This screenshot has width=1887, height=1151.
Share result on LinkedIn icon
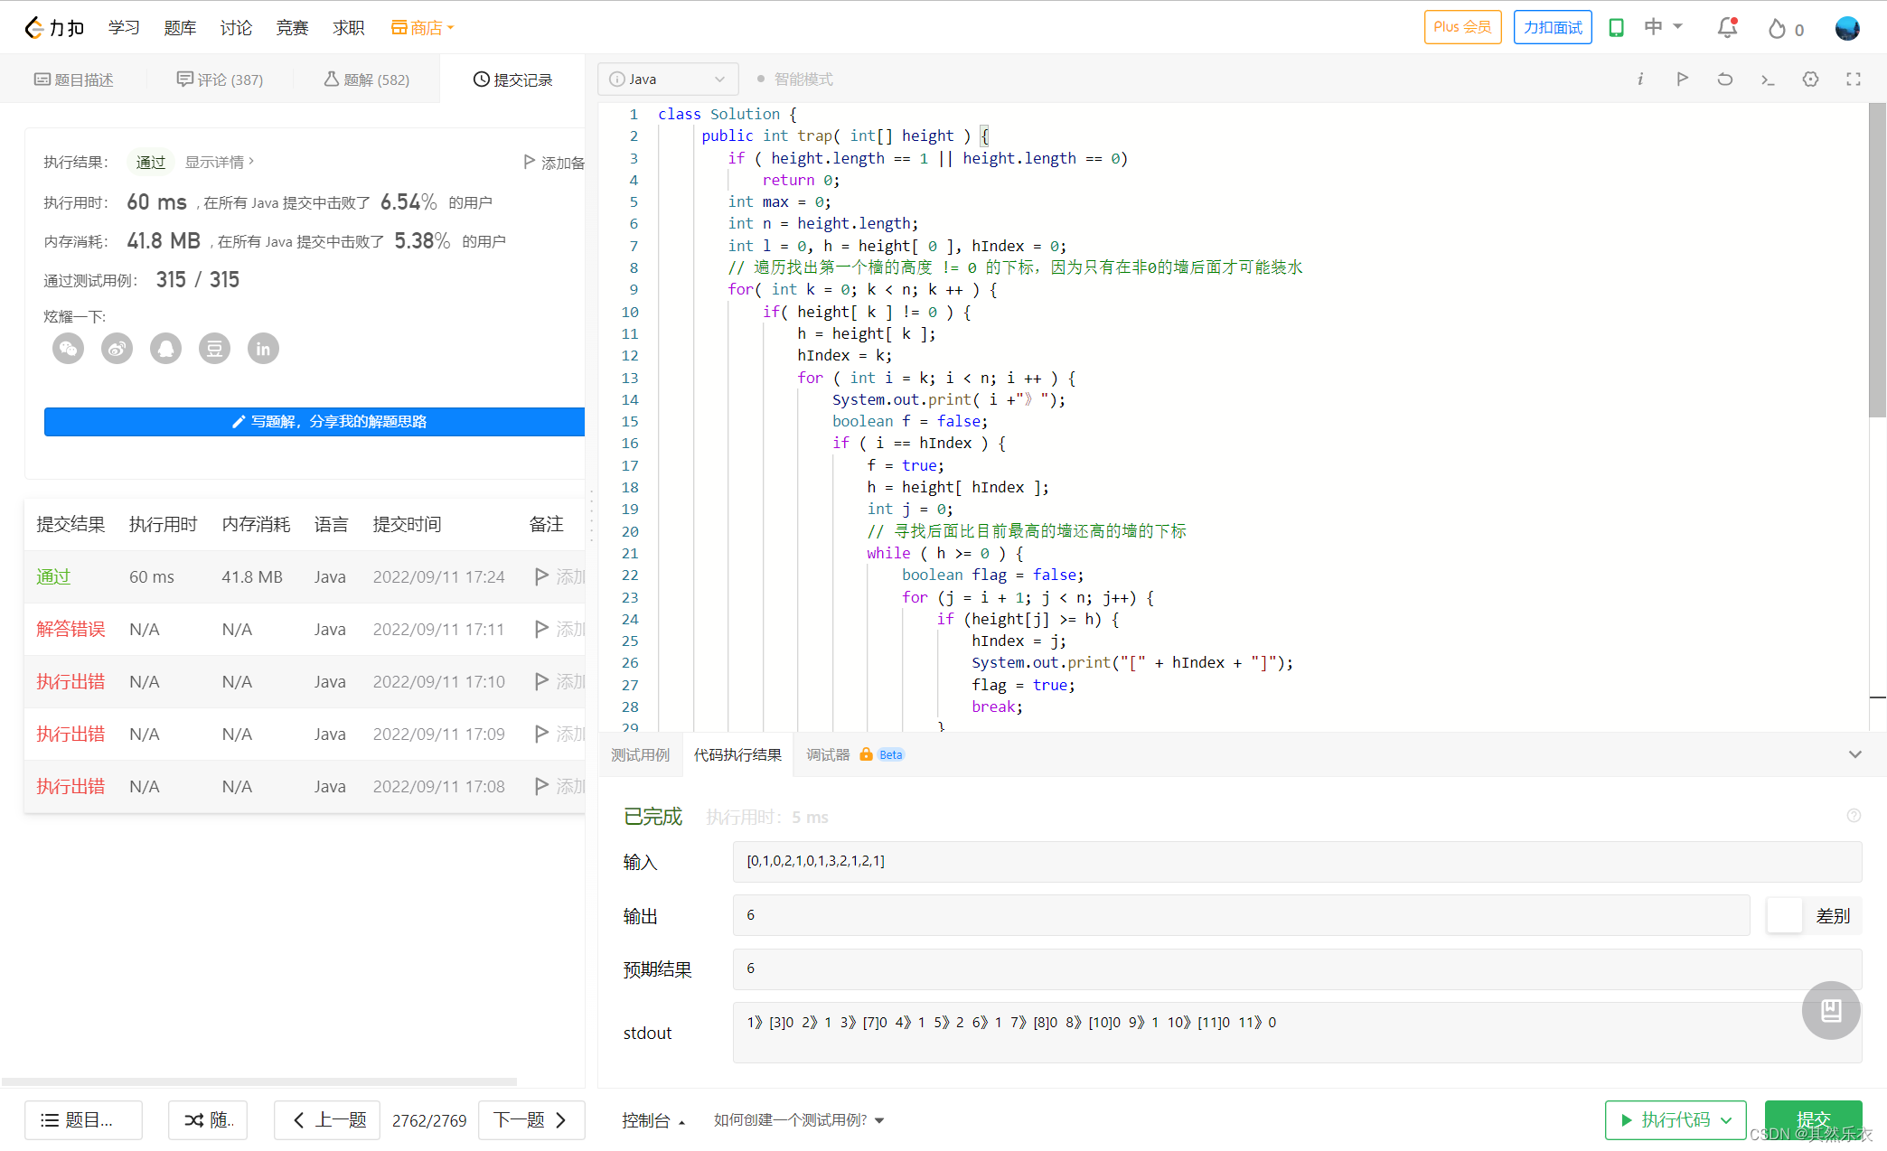pyautogui.click(x=263, y=349)
